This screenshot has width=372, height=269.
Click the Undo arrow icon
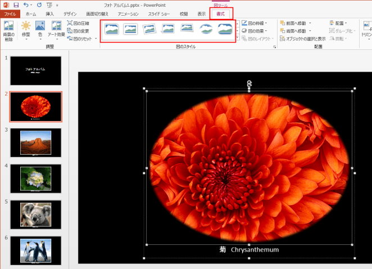click(x=25, y=5)
